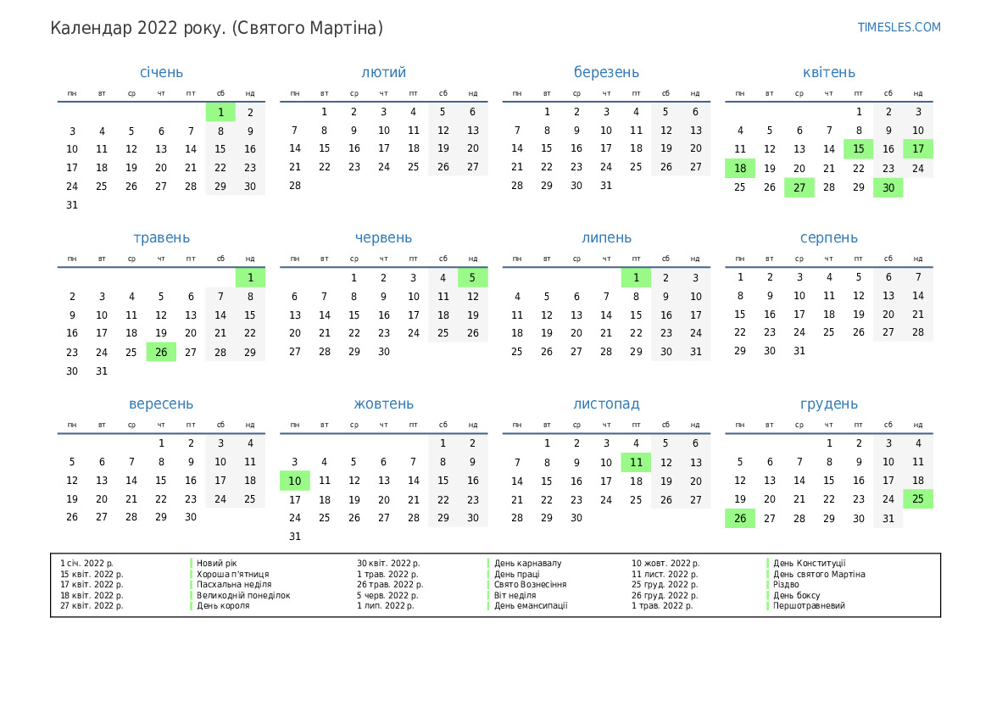Select the Новий рік legend label
Viewport: 991px width, 701px height.
click(217, 563)
